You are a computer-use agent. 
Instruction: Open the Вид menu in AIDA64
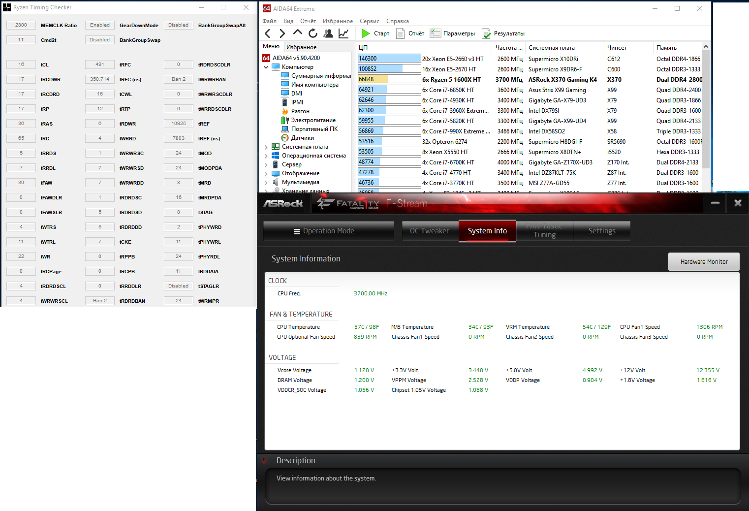[x=288, y=21]
